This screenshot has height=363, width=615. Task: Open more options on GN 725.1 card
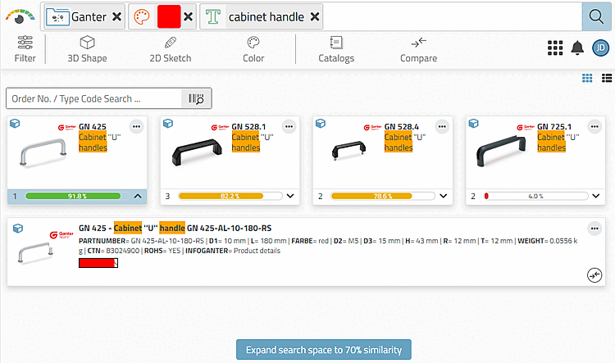[594, 127]
